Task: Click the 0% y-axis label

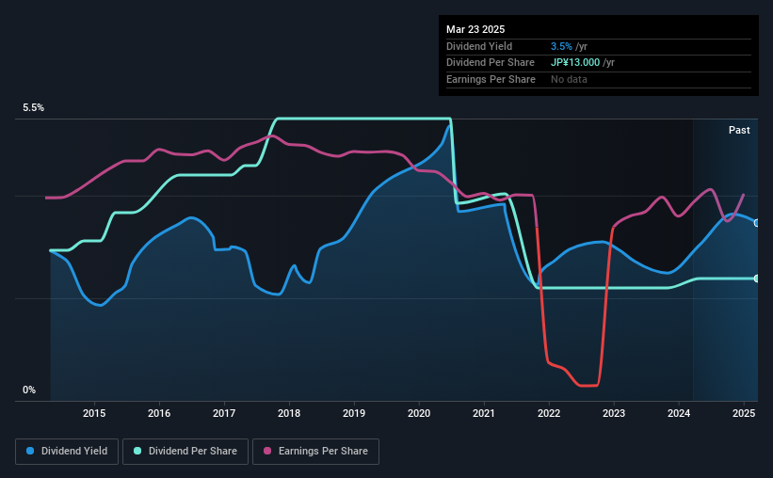Action: (x=29, y=390)
